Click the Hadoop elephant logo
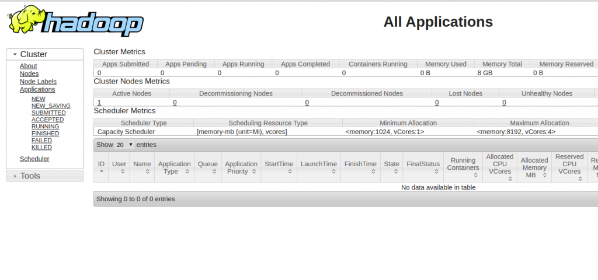 [76, 22]
